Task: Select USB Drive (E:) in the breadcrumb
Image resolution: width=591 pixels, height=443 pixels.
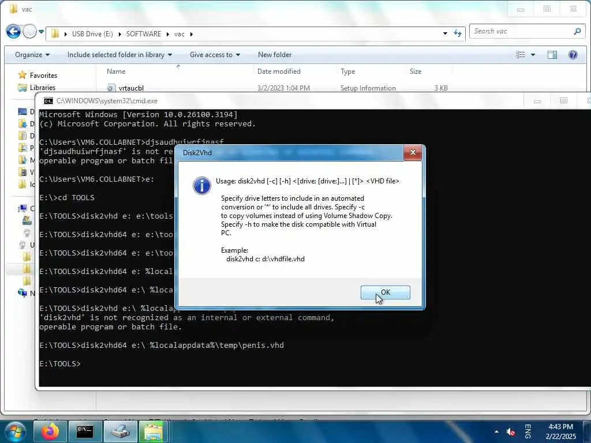Action: [x=92, y=34]
